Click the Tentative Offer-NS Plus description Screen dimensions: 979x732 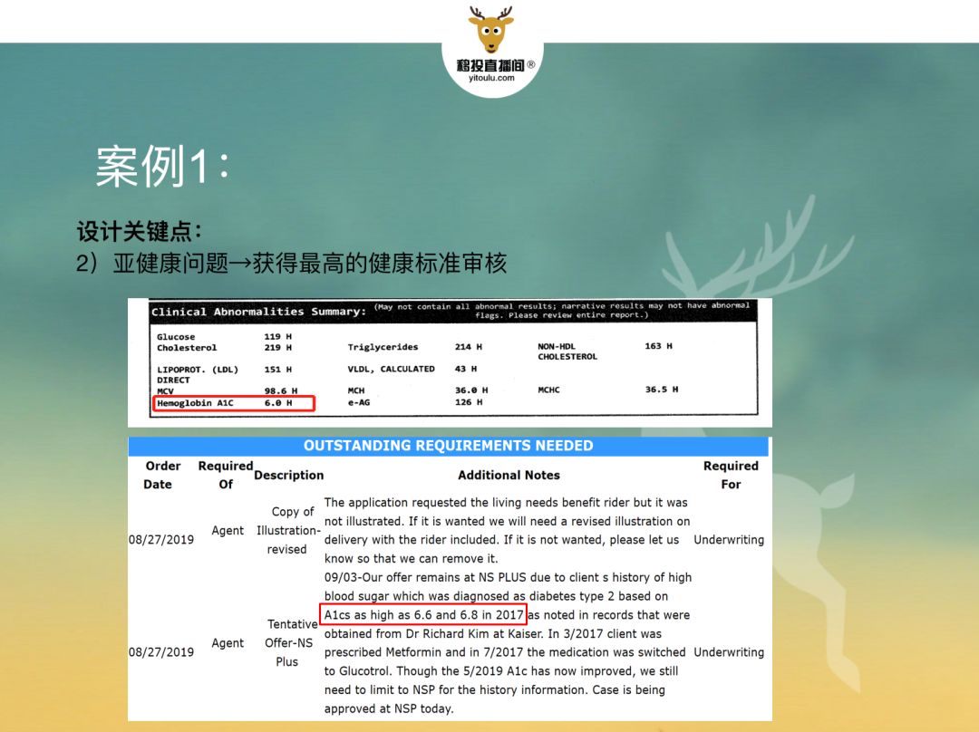291,642
